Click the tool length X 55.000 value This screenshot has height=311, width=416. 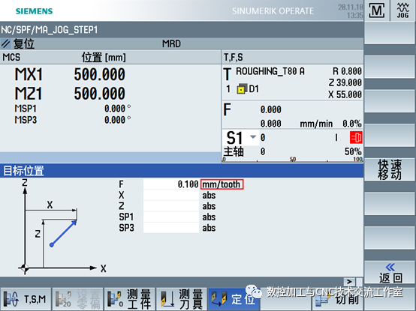pyautogui.click(x=345, y=94)
